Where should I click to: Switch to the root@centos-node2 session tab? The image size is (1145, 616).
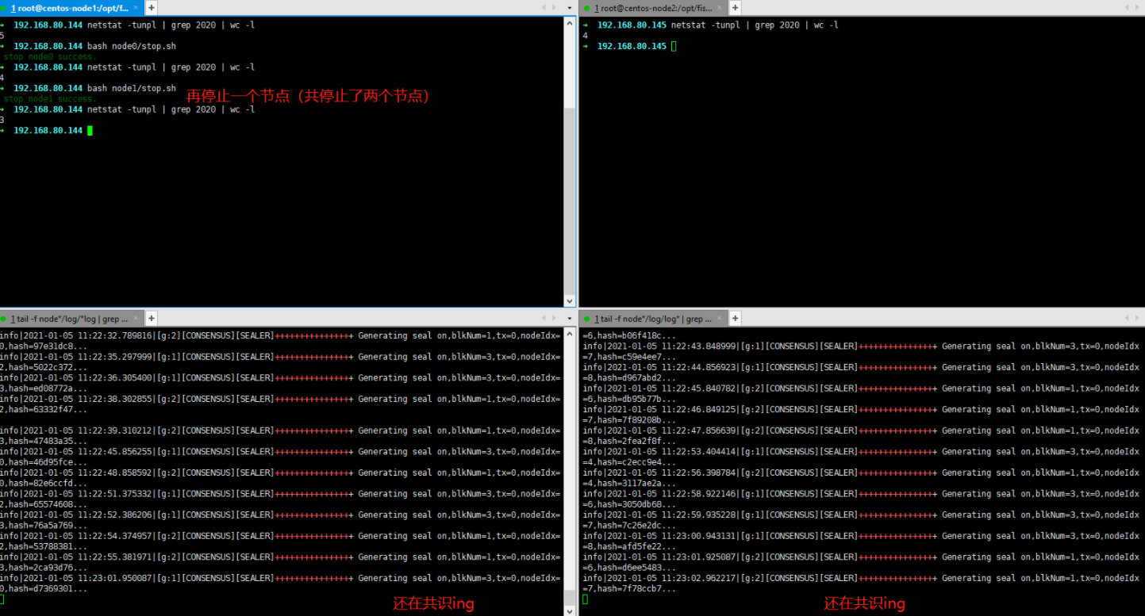point(654,7)
